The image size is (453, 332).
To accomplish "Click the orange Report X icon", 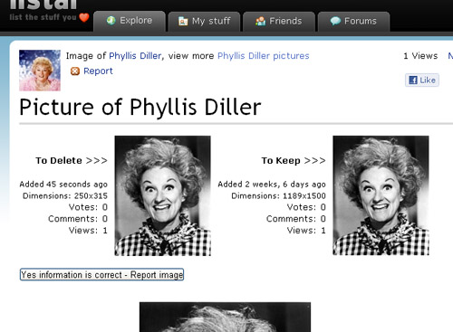I will pos(75,71).
